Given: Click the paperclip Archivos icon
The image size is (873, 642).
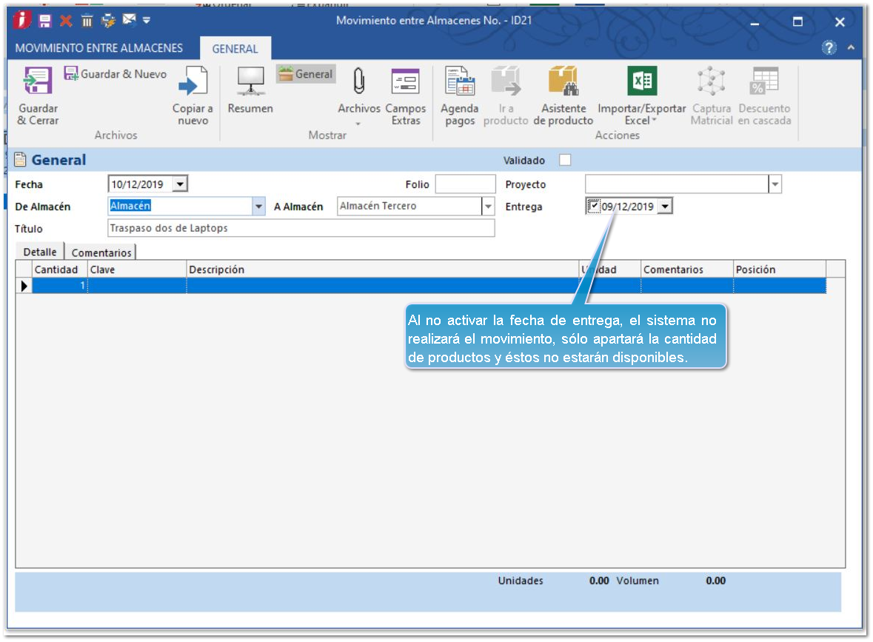Looking at the screenshot, I should coord(359,81).
